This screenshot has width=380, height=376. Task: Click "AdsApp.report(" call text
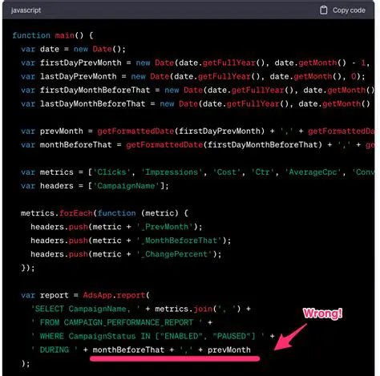pos(116,295)
